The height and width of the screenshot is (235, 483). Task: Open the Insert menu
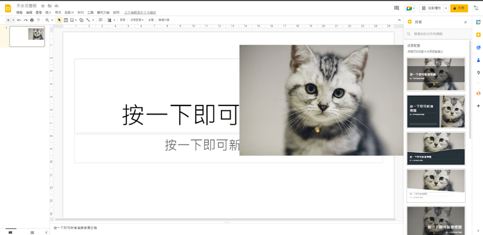click(48, 13)
